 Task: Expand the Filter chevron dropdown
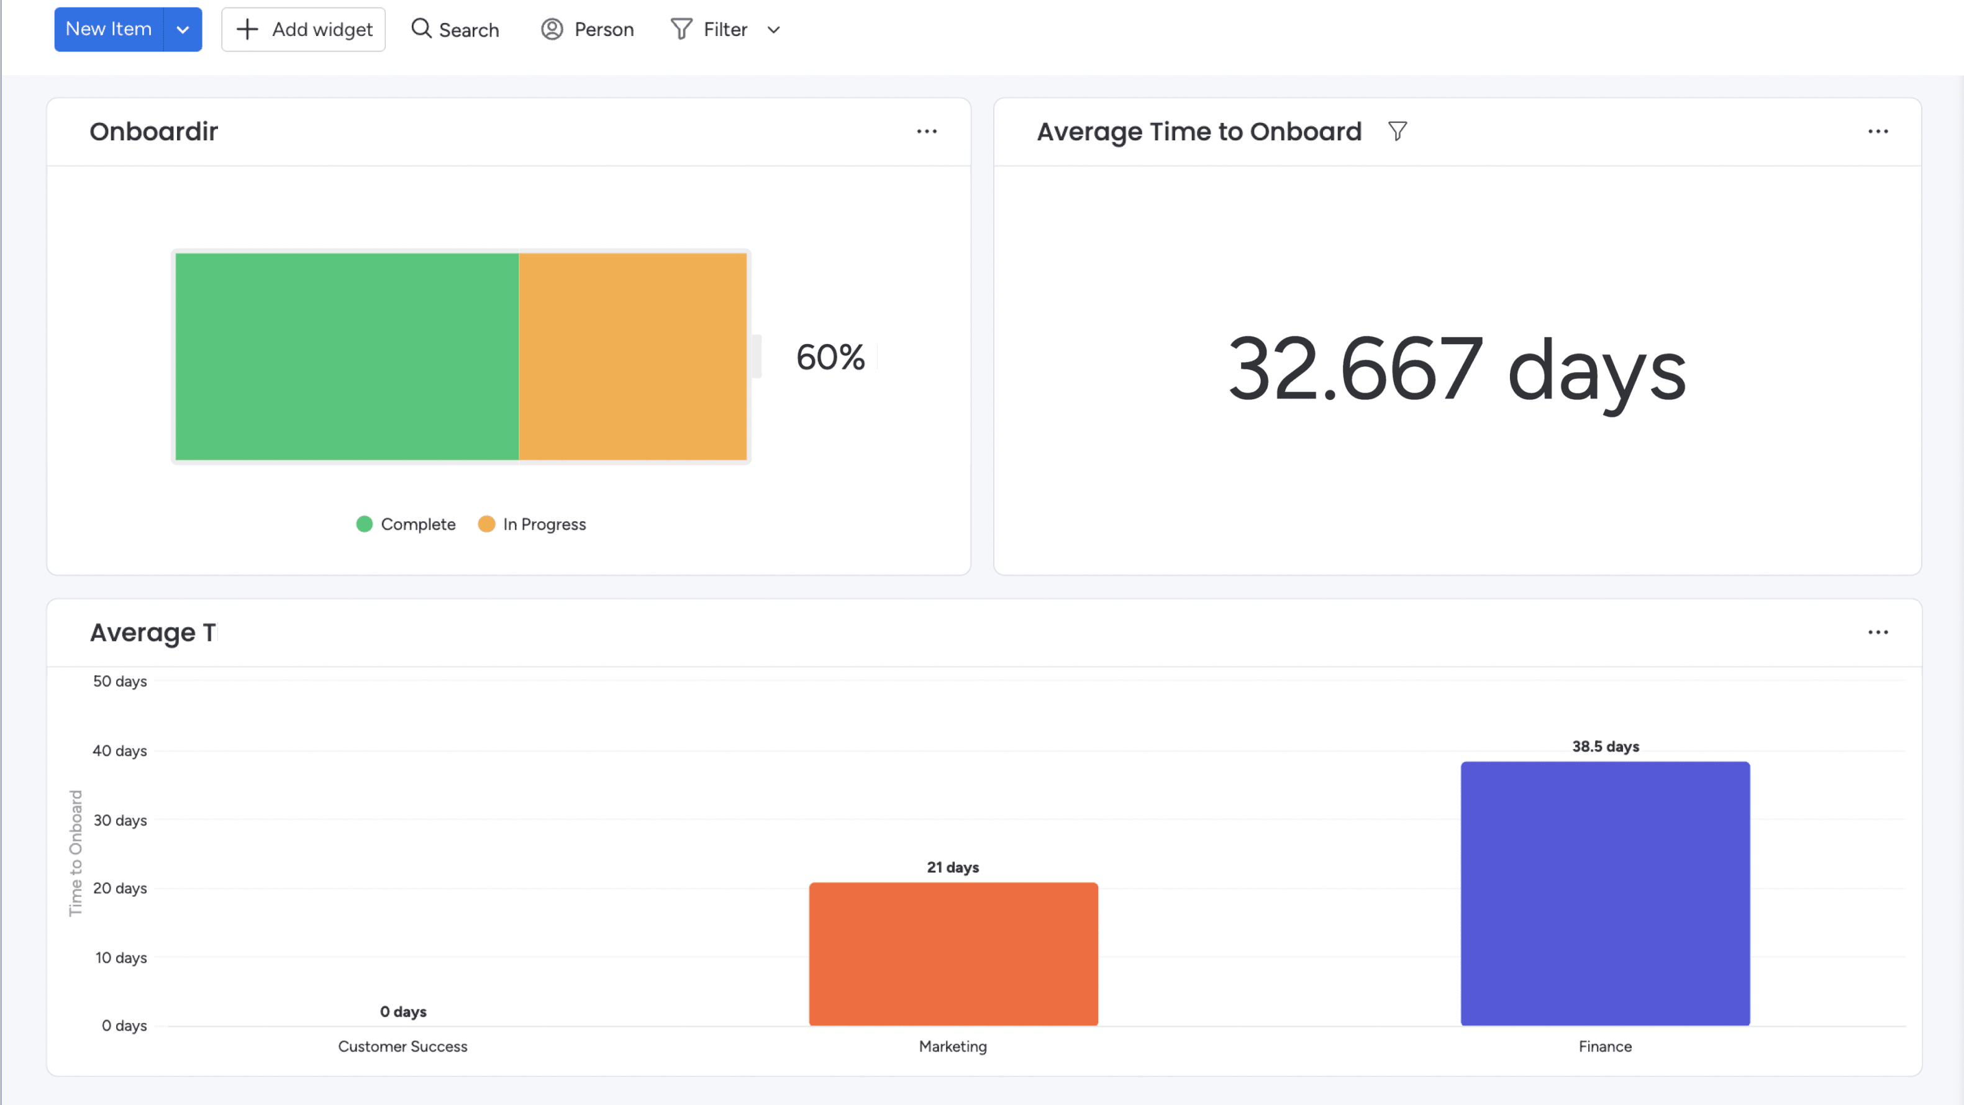click(x=774, y=30)
